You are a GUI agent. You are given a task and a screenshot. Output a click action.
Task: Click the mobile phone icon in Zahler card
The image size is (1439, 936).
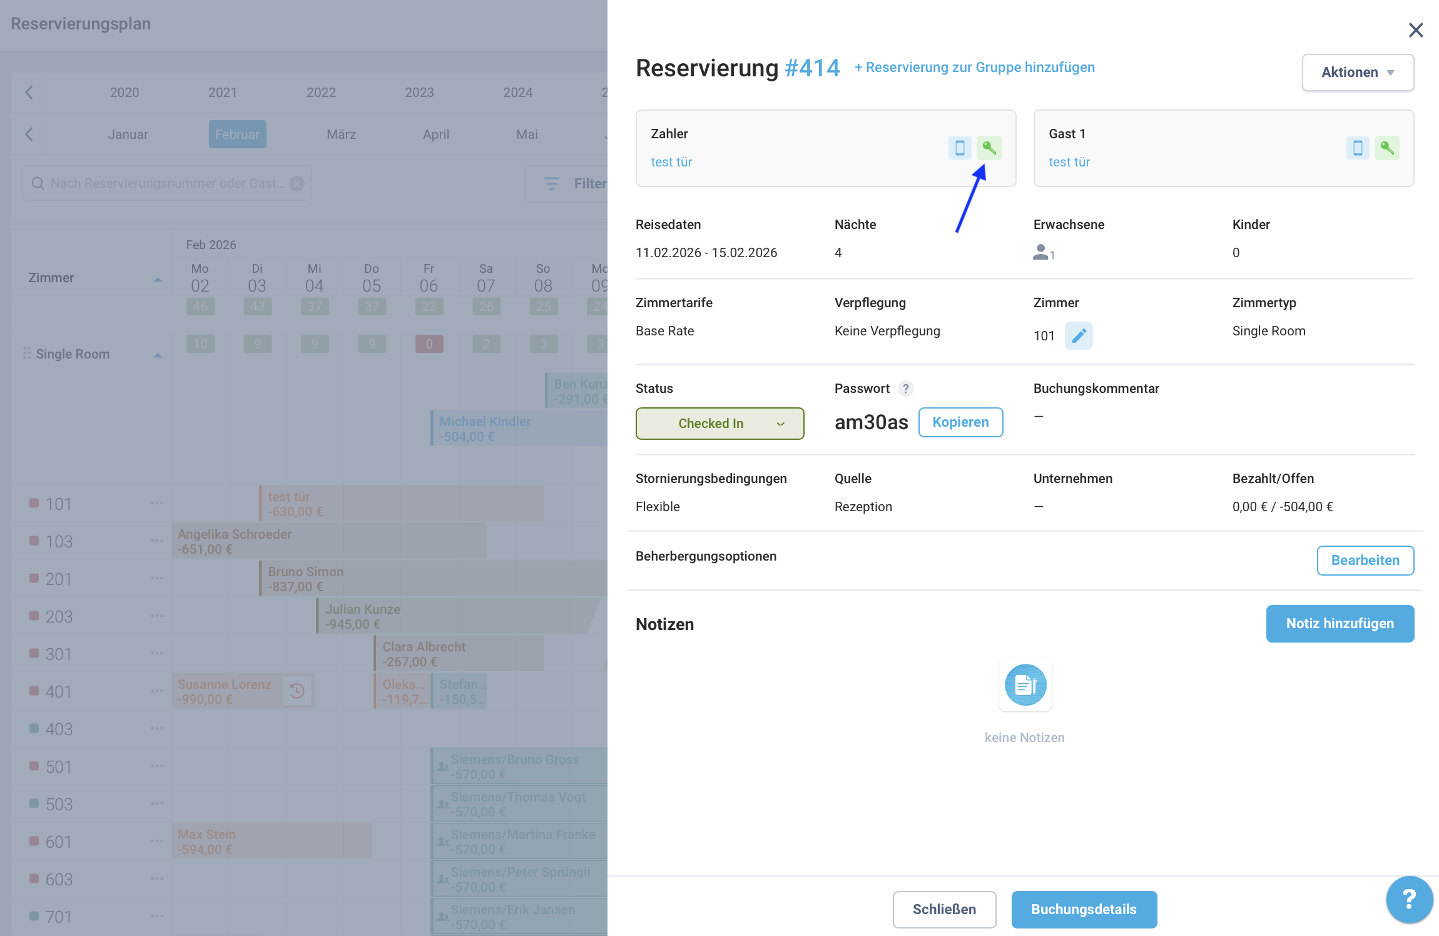tap(960, 148)
